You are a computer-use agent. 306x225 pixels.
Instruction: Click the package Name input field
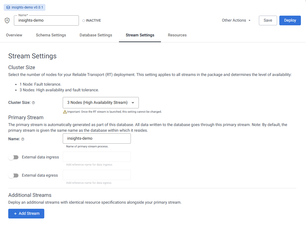(x=46, y=20)
